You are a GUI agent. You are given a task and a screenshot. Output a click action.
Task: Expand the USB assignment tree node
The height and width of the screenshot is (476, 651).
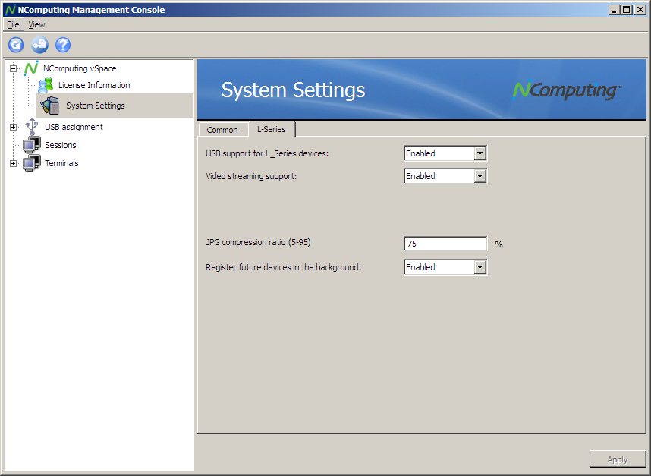point(14,127)
